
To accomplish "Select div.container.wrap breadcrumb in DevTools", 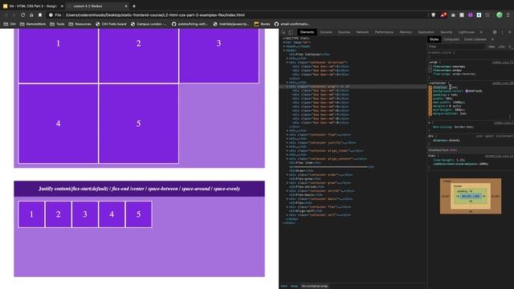I will (x=315, y=286).
